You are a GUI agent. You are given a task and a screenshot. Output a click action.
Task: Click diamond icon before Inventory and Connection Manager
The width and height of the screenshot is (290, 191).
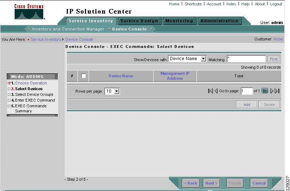tap(29, 29)
